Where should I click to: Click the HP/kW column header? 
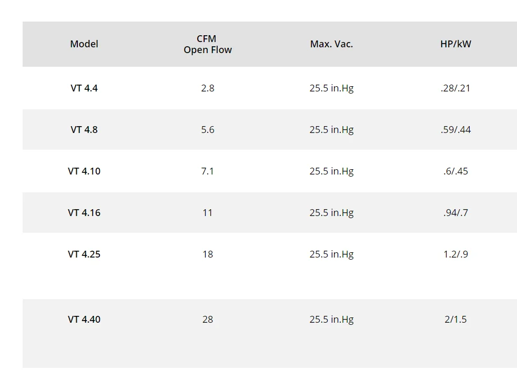point(455,44)
